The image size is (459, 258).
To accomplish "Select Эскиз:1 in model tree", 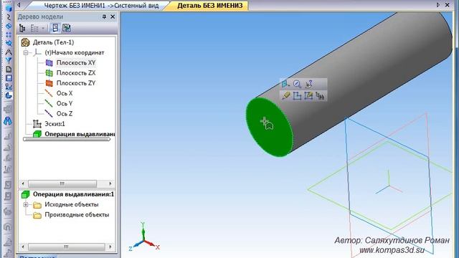I will (x=55, y=124).
